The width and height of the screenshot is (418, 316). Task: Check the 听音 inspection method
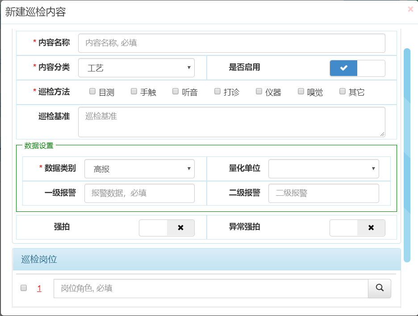(x=176, y=91)
